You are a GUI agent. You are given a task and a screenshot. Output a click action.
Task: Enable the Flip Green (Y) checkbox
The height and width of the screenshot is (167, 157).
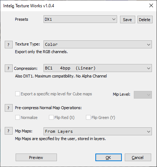click(88, 118)
